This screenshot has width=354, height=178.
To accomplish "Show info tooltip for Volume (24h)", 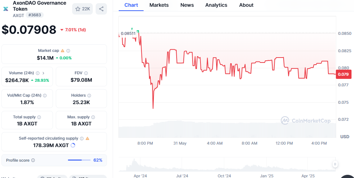I will 38,73.
